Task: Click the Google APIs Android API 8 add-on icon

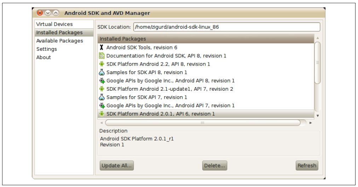Action: [102, 81]
